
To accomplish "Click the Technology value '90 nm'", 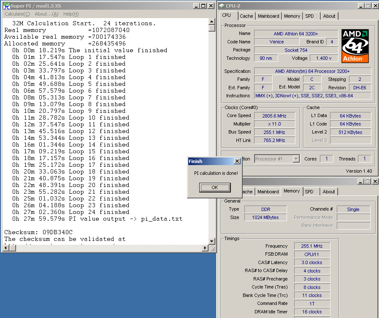I will point(265,58).
